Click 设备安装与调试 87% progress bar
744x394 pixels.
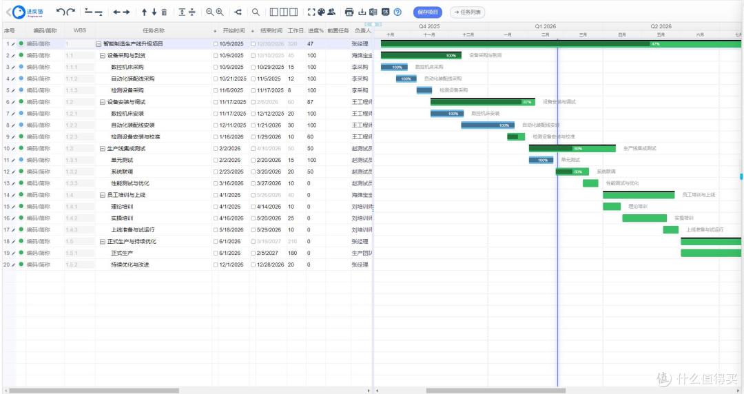coord(482,102)
